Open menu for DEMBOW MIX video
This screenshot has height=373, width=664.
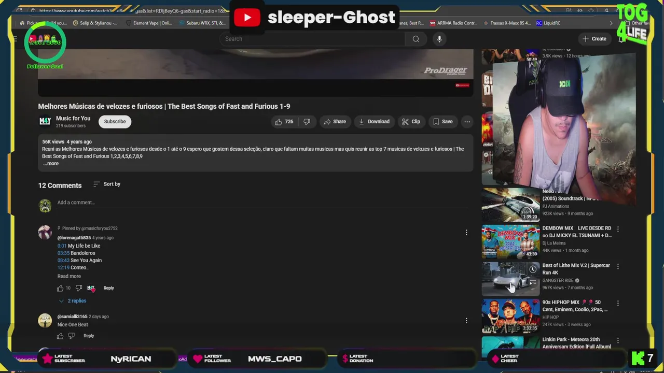[x=617, y=229]
